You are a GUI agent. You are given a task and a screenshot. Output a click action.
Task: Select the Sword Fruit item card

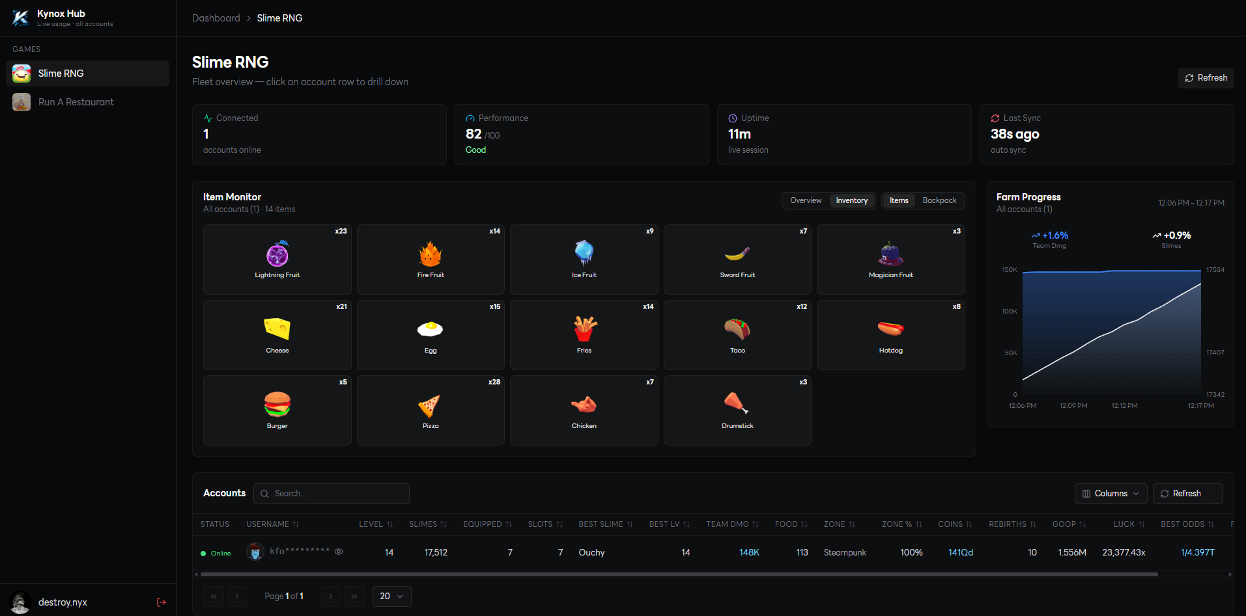point(737,260)
